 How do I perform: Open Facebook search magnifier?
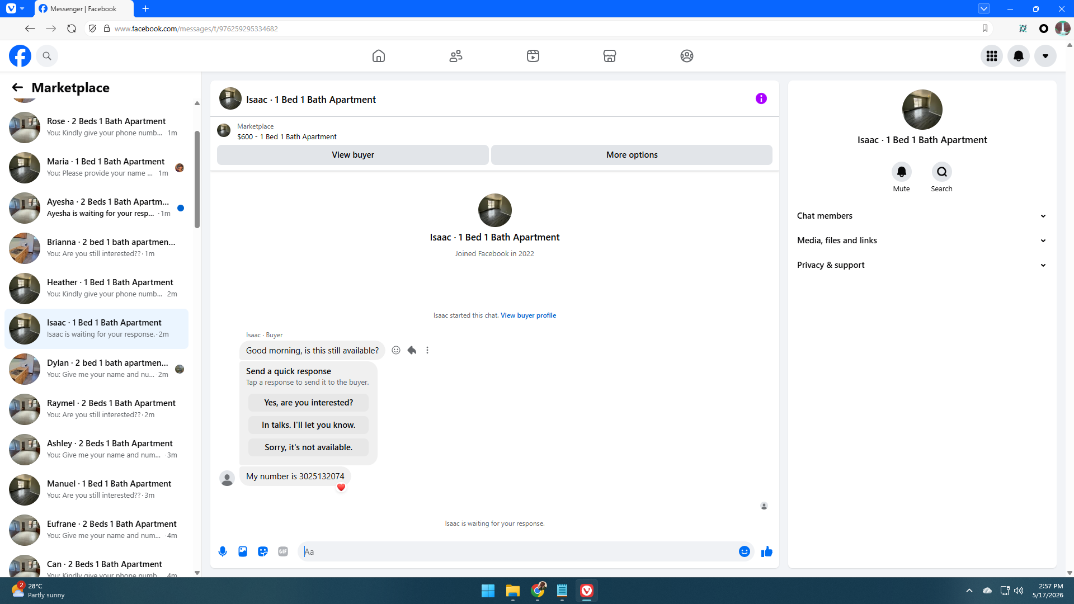(47, 56)
